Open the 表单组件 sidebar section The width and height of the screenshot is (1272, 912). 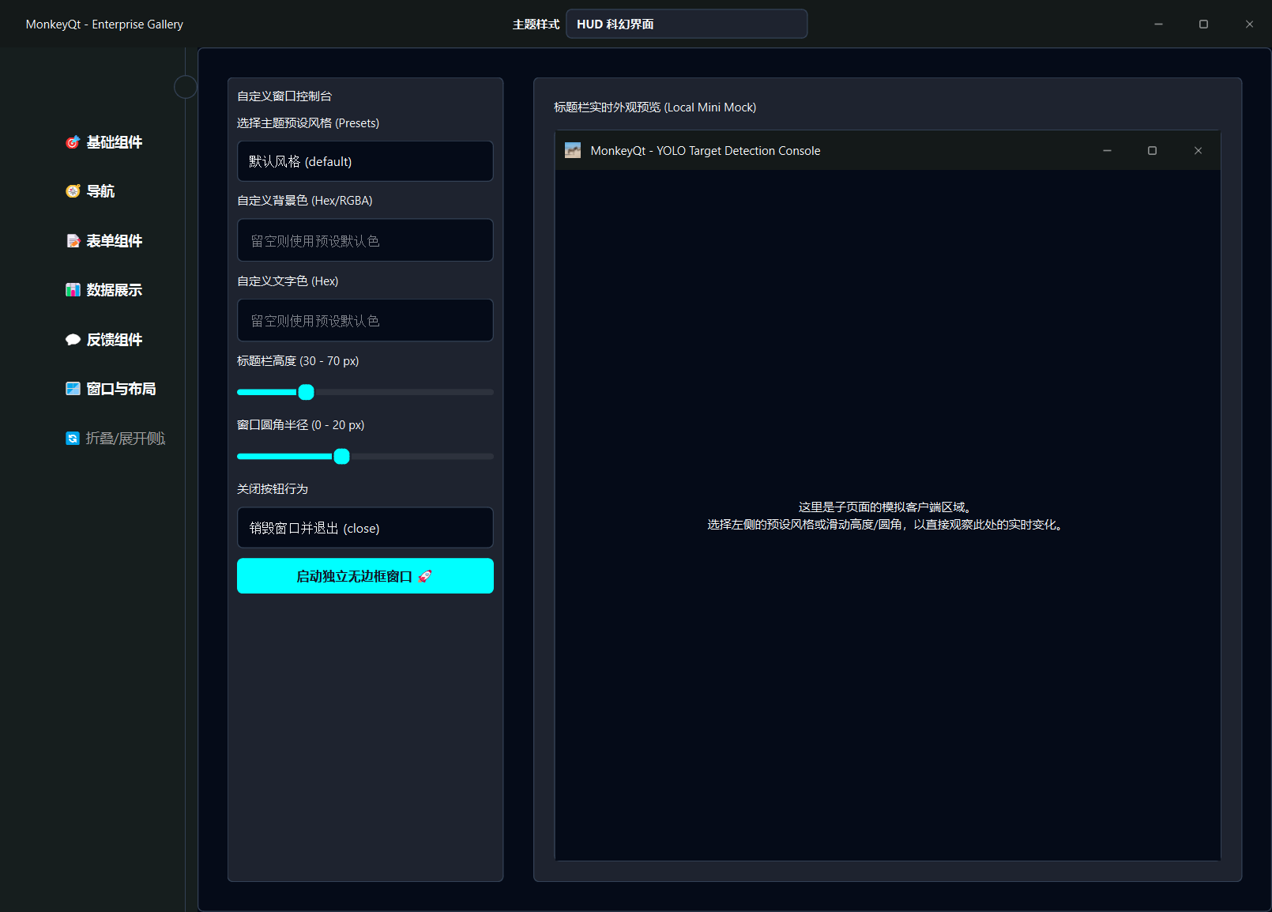click(104, 241)
